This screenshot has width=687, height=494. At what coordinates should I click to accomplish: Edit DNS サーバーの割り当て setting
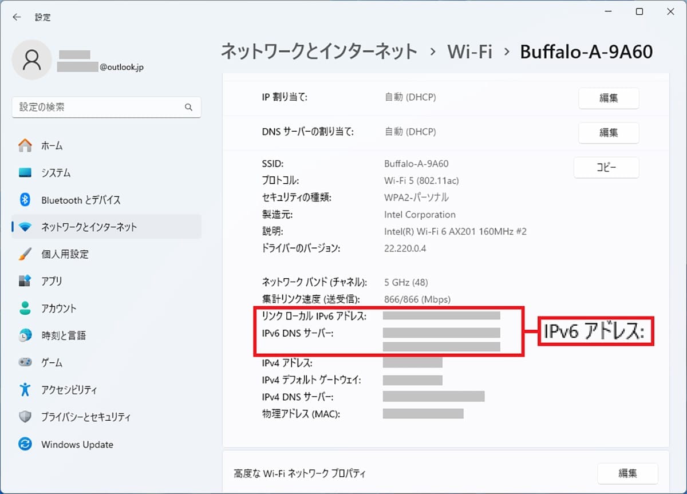coord(609,132)
